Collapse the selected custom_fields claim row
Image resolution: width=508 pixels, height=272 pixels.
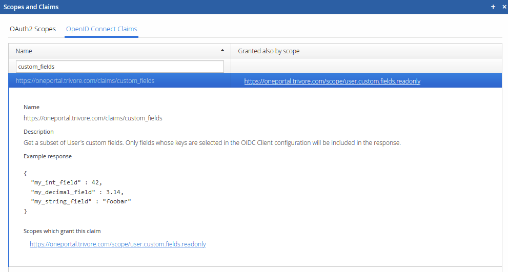pos(85,81)
